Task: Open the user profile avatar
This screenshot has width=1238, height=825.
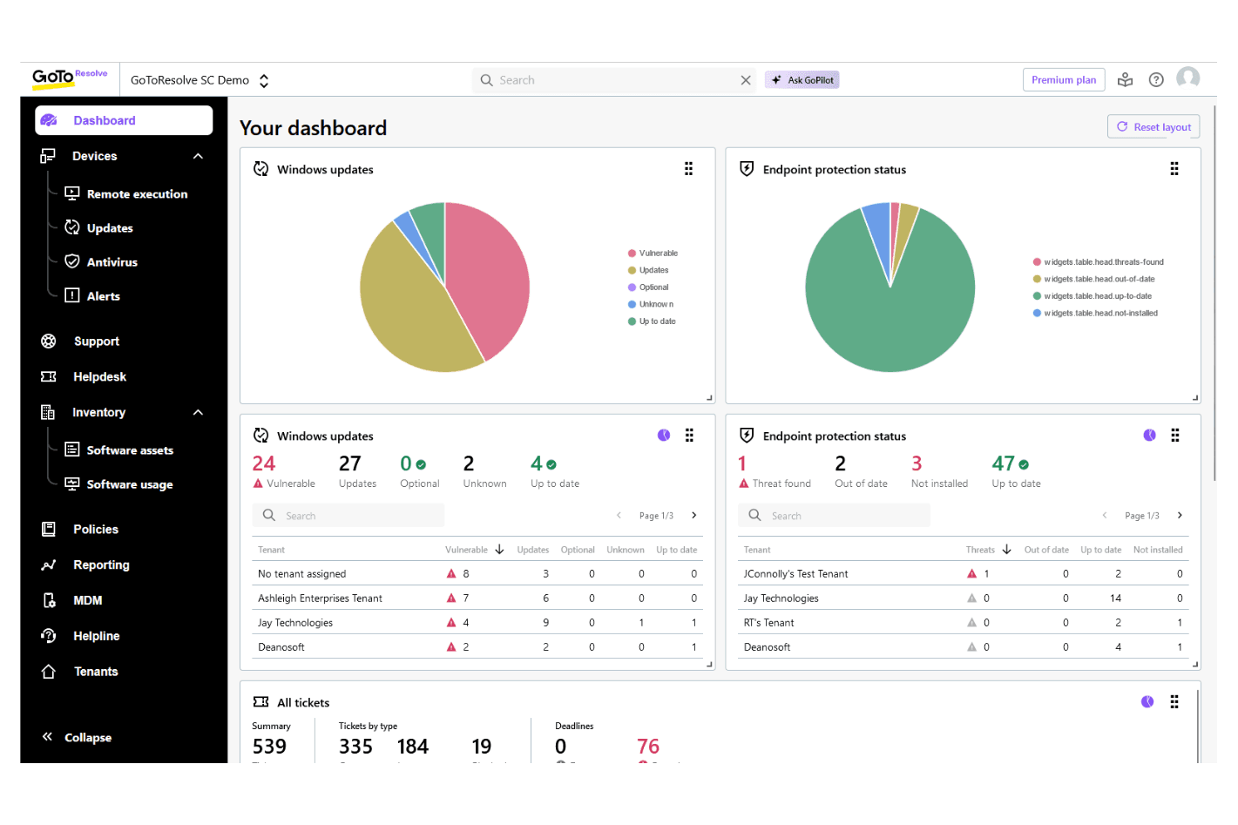Action: [1188, 78]
